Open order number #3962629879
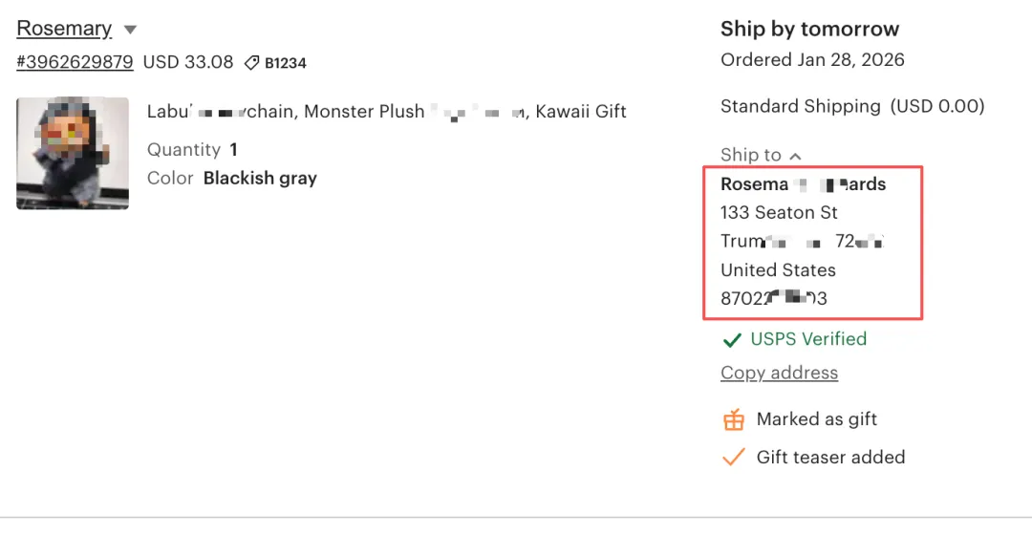The image size is (1032, 557). point(75,62)
